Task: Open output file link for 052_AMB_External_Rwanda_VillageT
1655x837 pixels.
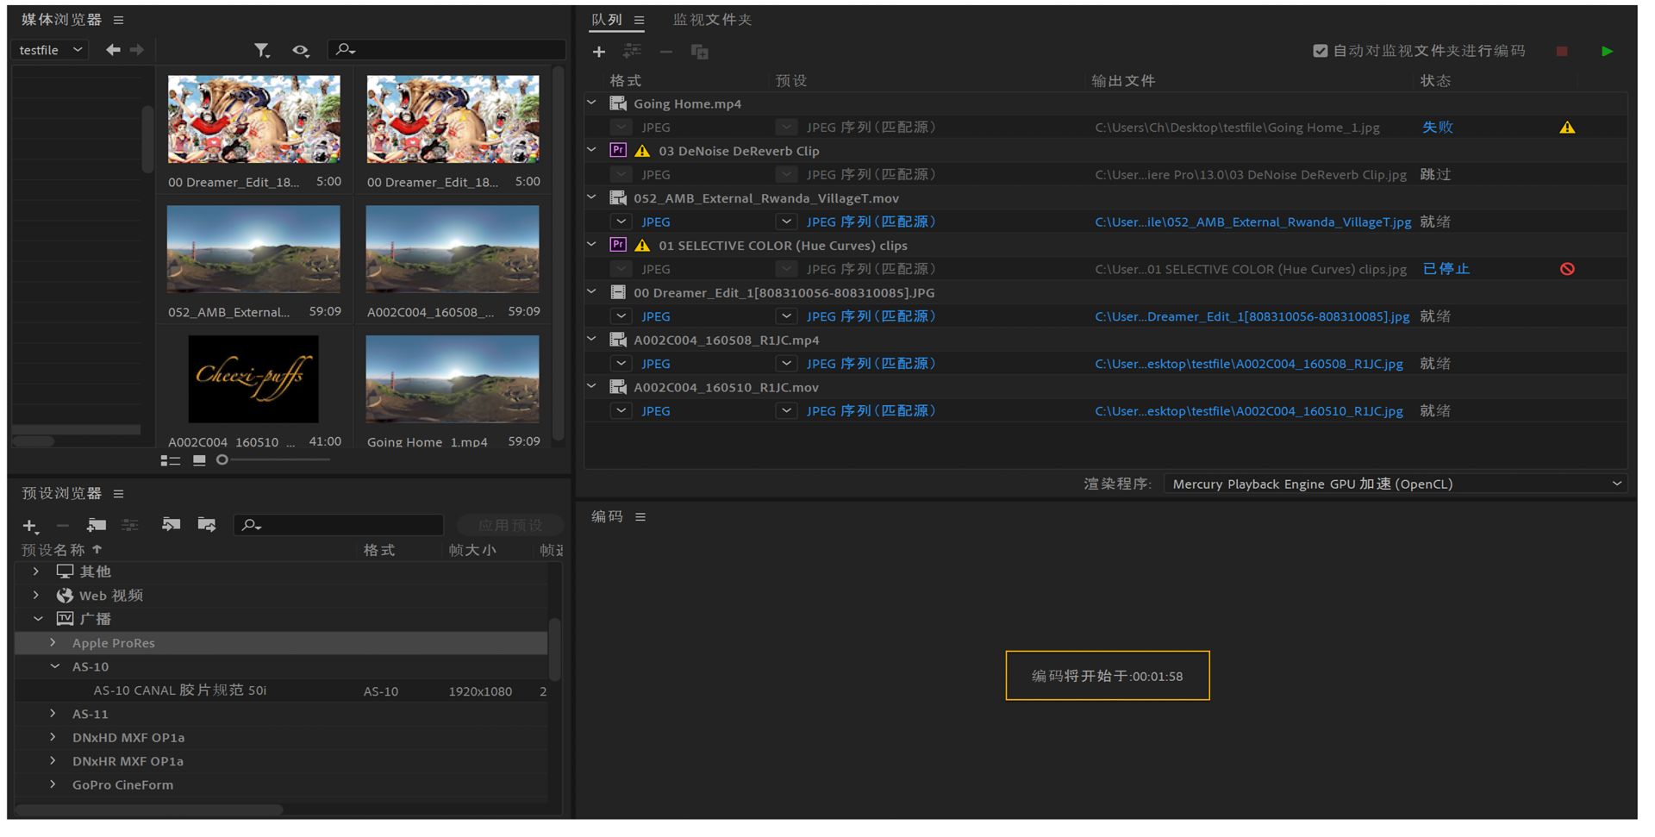Action: tap(1252, 222)
